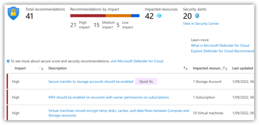Image resolution: width=259 pixels, height=125 pixels.
Task: Open Explore Defender for Cloud Recommendations link
Action: [x=223, y=51]
